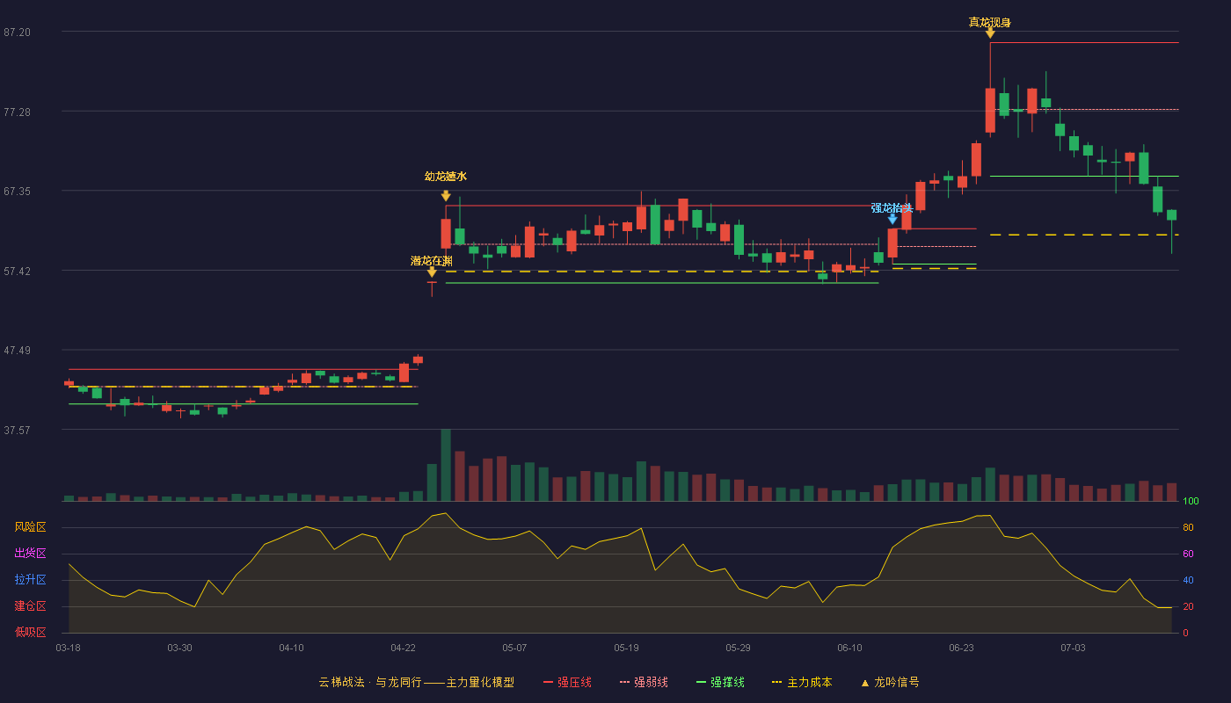Toggle the 主力成本 legend series

point(802,682)
